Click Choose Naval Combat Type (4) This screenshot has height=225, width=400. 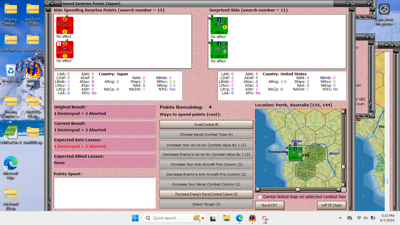coord(206,134)
